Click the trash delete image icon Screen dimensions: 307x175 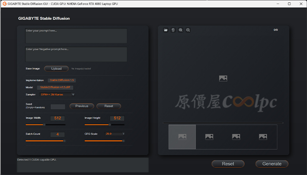tap(173, 30)
